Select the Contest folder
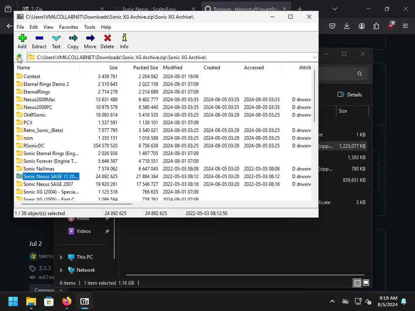 click(x=32, y=77)
